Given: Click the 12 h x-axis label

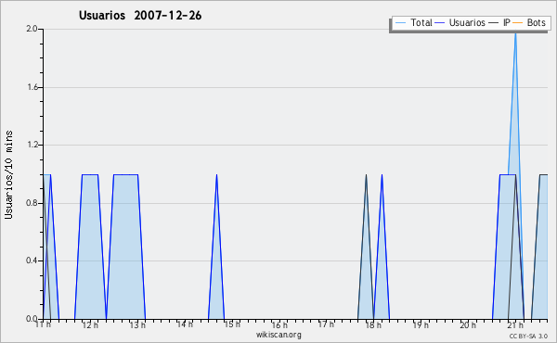Looking at the screenshot, I should coord(90,324).
